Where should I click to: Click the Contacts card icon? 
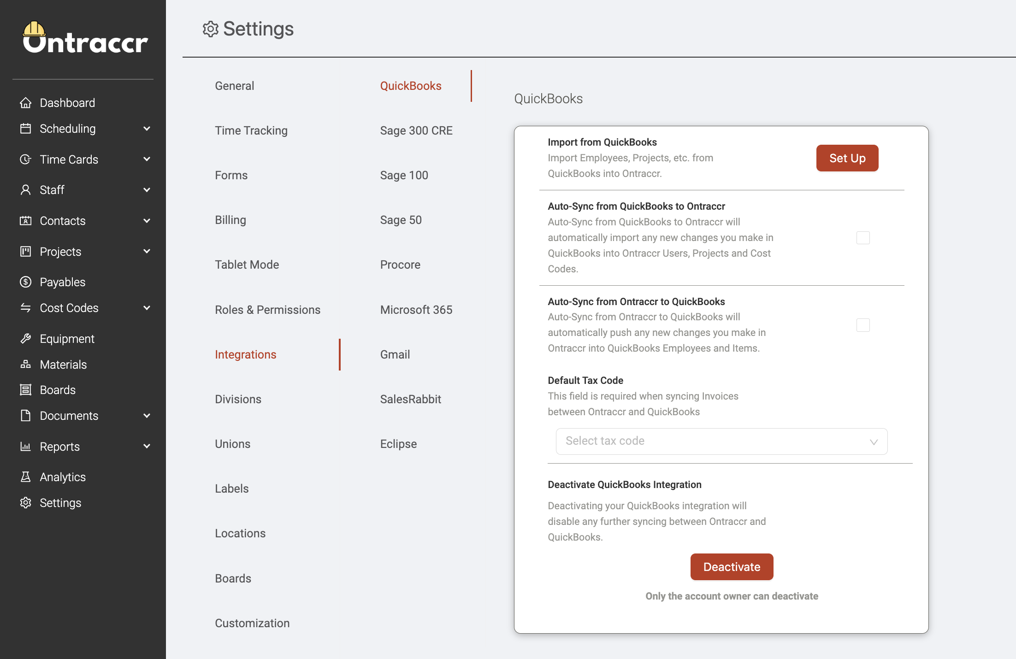(26, 221)
